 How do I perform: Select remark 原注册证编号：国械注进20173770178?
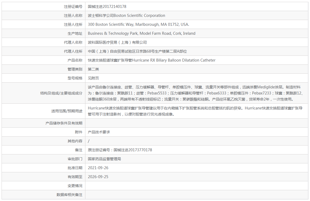[120, 150]
